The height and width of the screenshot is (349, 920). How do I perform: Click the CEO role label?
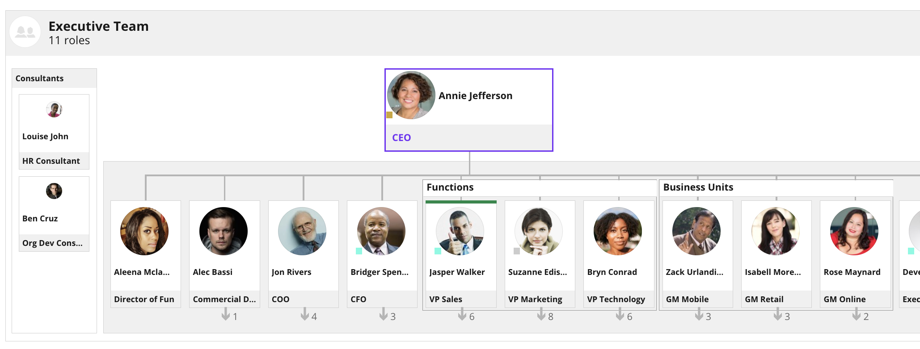[401, 137]
